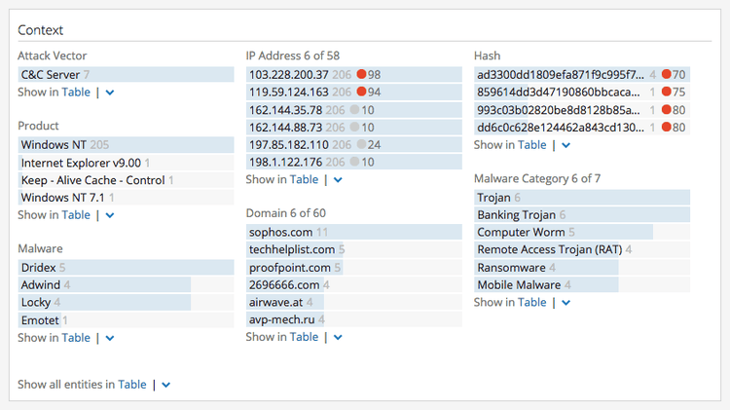Click the red risk dot for hash ad3300dd1809
Image resolution: width=730 pixels, height=410 pixels.
point(667,74)
